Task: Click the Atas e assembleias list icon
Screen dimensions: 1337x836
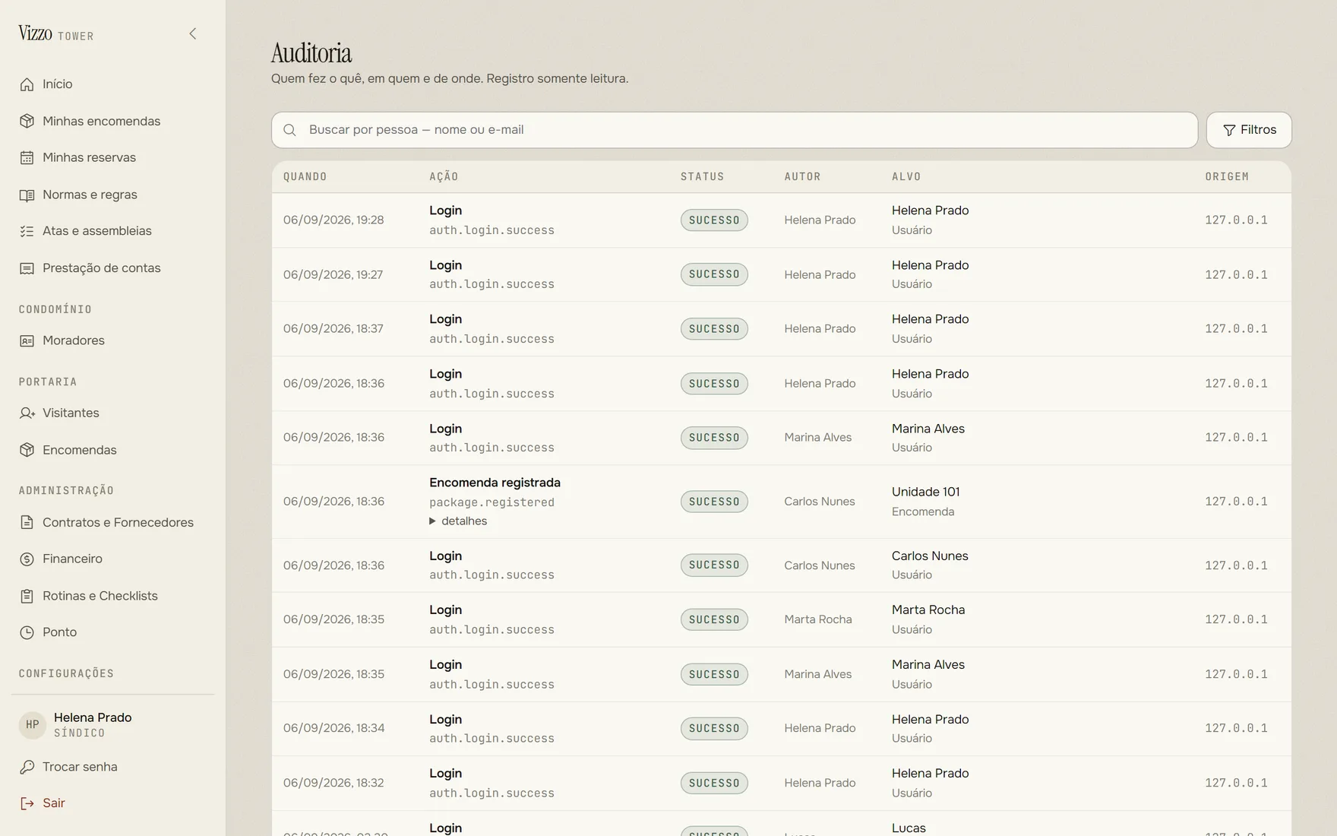Action: tap(27, 231)
